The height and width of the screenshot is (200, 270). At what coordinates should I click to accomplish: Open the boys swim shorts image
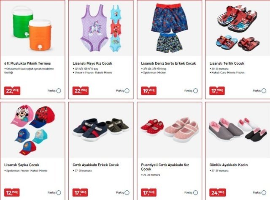point(170,28)
